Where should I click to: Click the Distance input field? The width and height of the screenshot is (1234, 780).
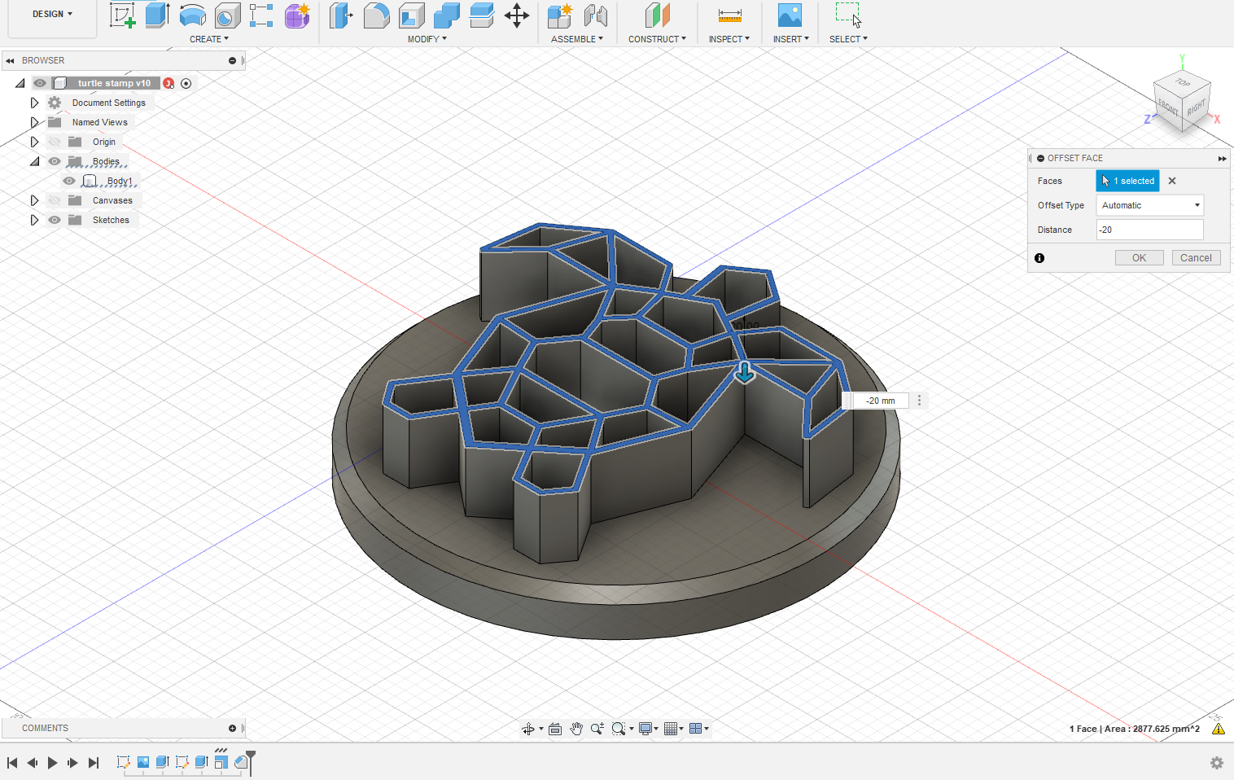pyautogui.click(x=1149, y=230)
